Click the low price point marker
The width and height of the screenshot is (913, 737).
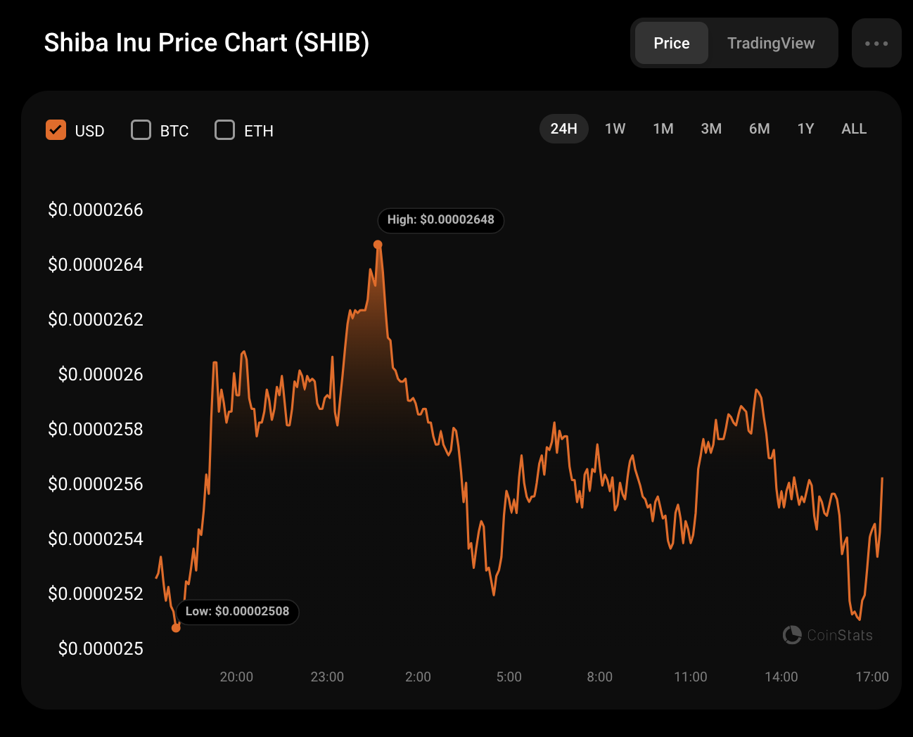click(176, 627)
